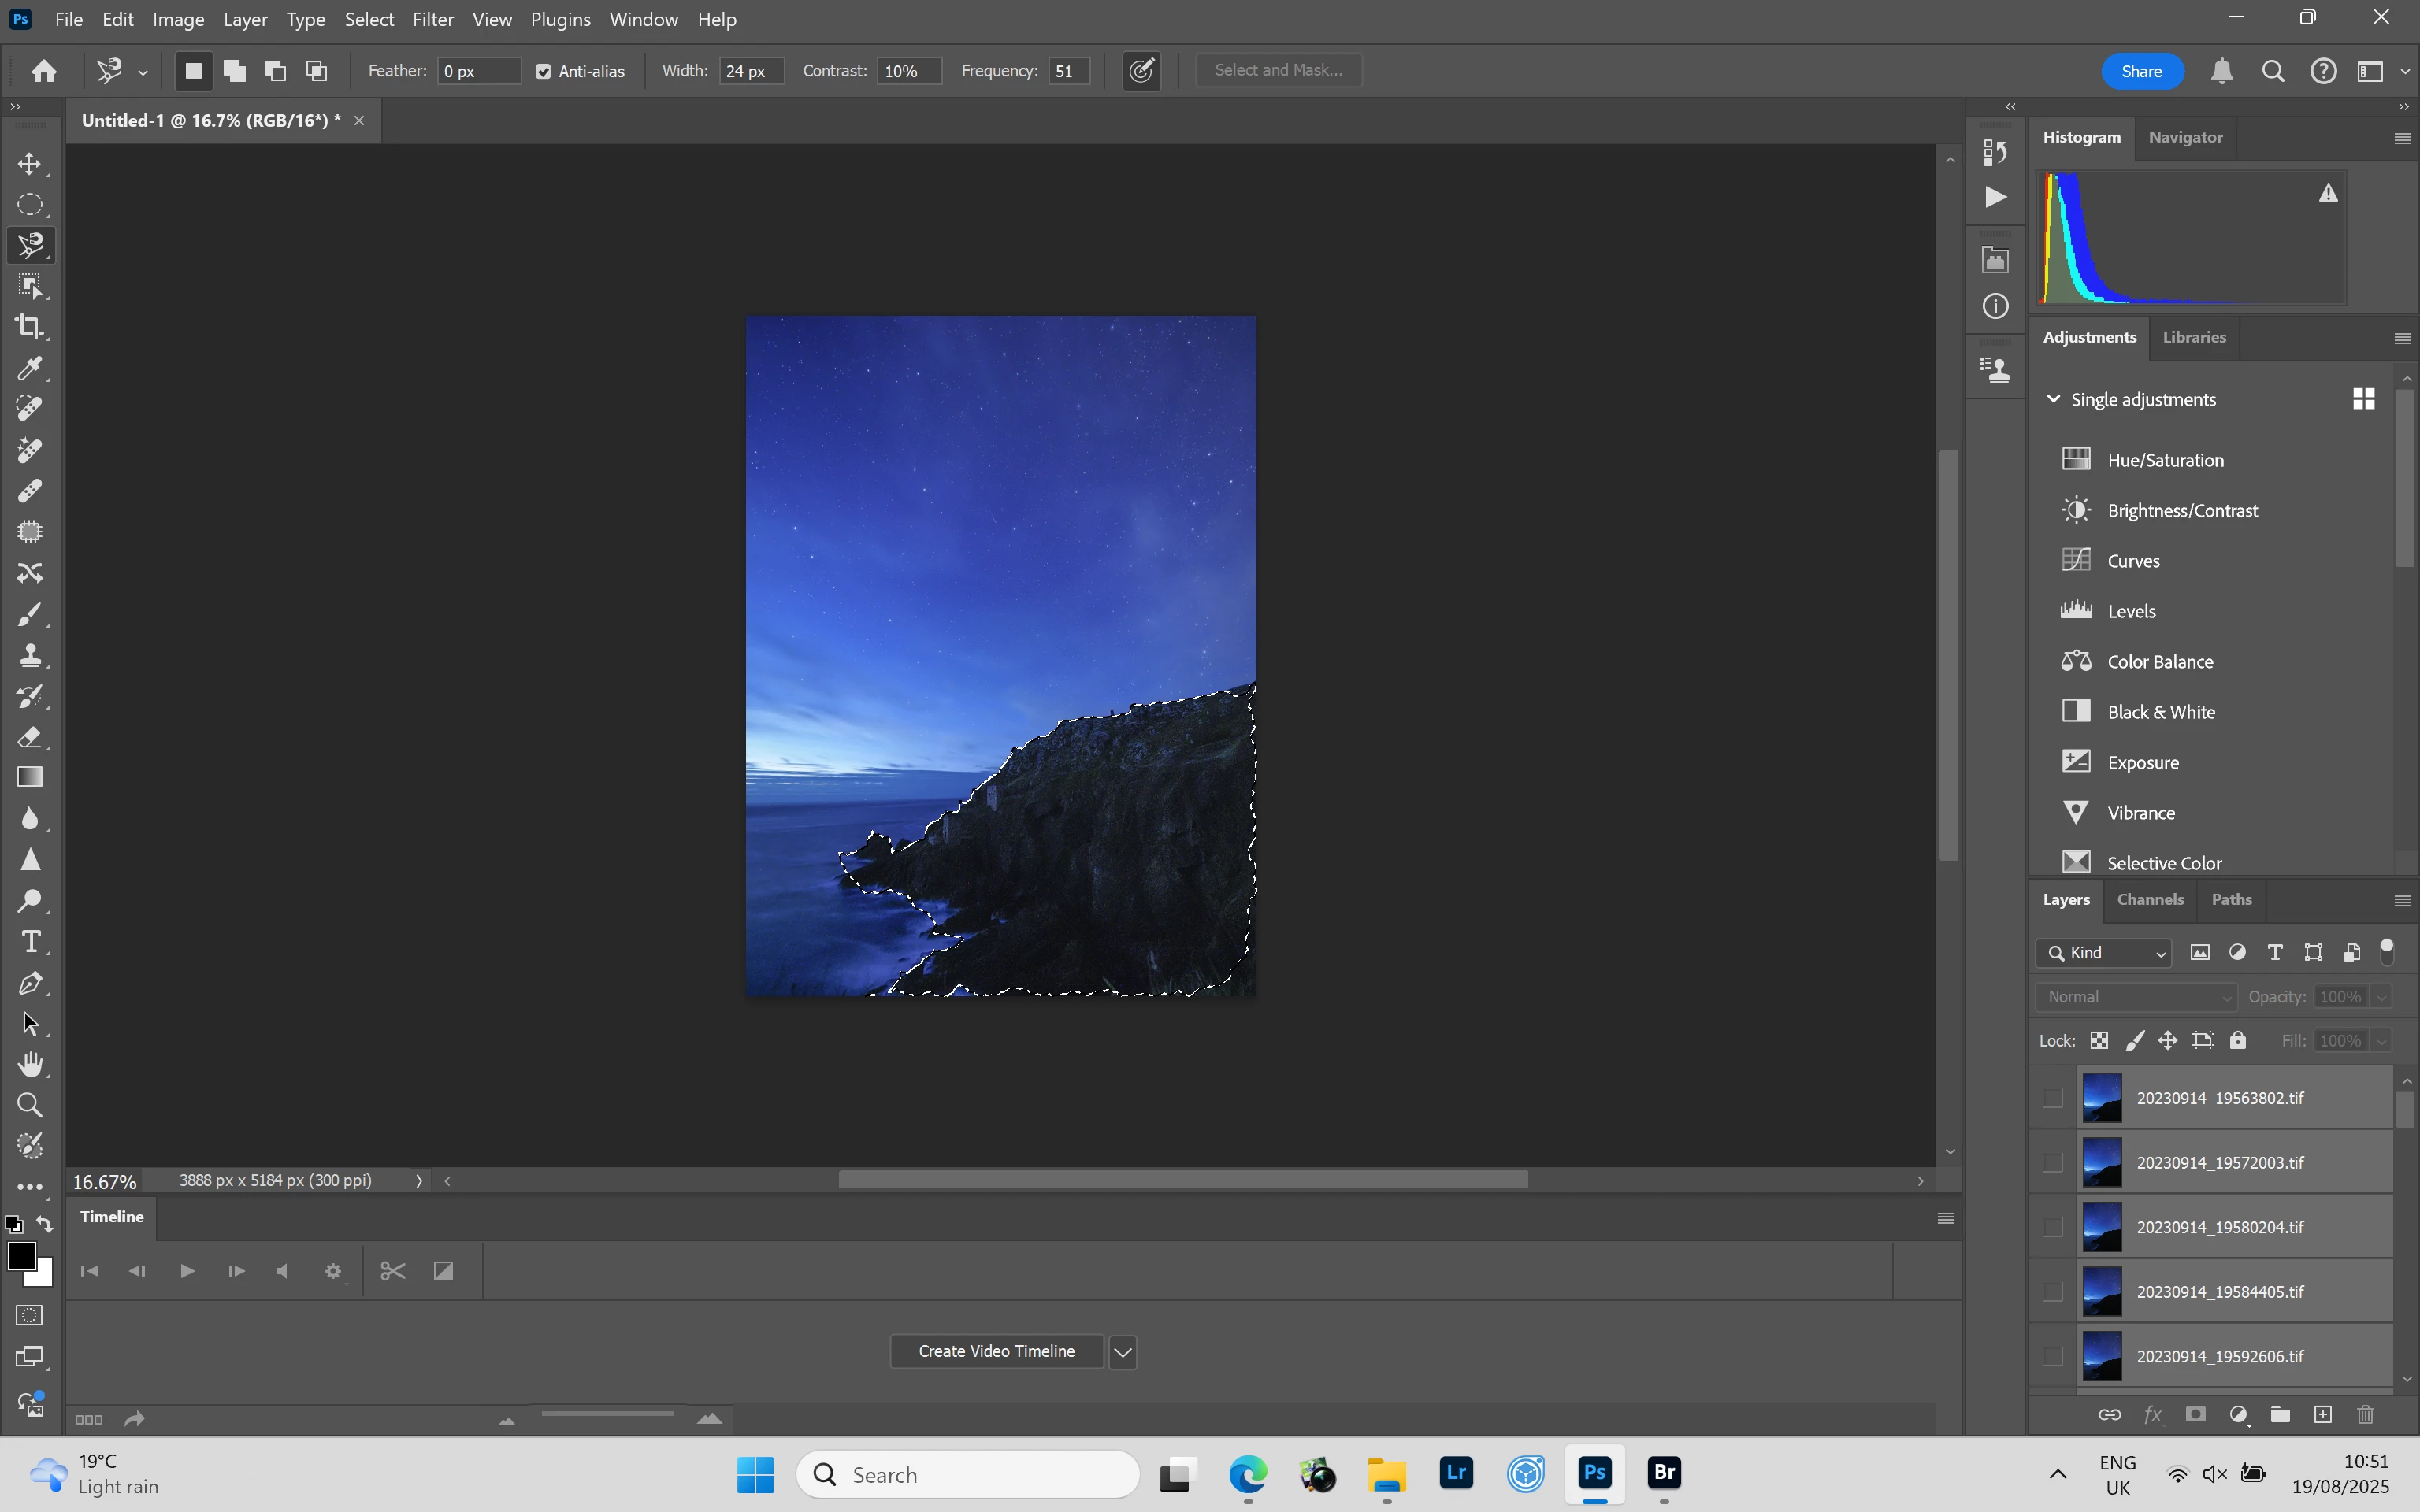Click the Create Video Timeline button
The width and height of the screenshot is (2420, 1512).
click(x=996, y=1352)
